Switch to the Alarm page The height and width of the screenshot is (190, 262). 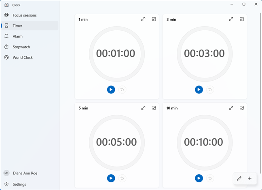pyautogui.click(x=17, y=36)
